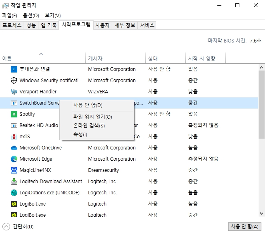265x236 pixels.
Task: Select the Spotify entry name
Action: [x=27, y=114]
